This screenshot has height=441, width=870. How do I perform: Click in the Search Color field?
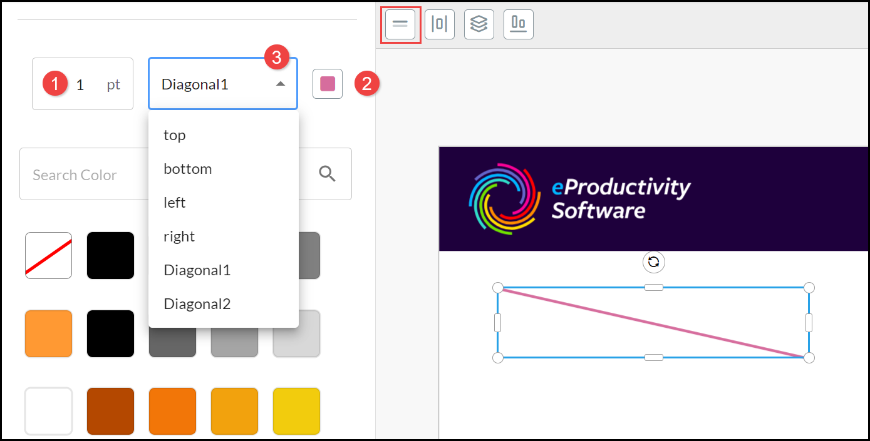(x=81, y=175)
